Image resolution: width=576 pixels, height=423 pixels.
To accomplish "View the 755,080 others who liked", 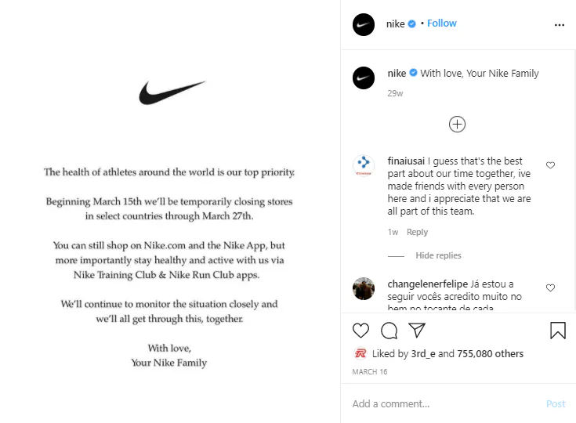I will click(490, 354).
